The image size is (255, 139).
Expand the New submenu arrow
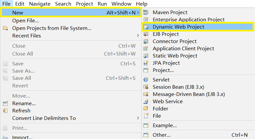pyautogui.click(x=138, y=13)
